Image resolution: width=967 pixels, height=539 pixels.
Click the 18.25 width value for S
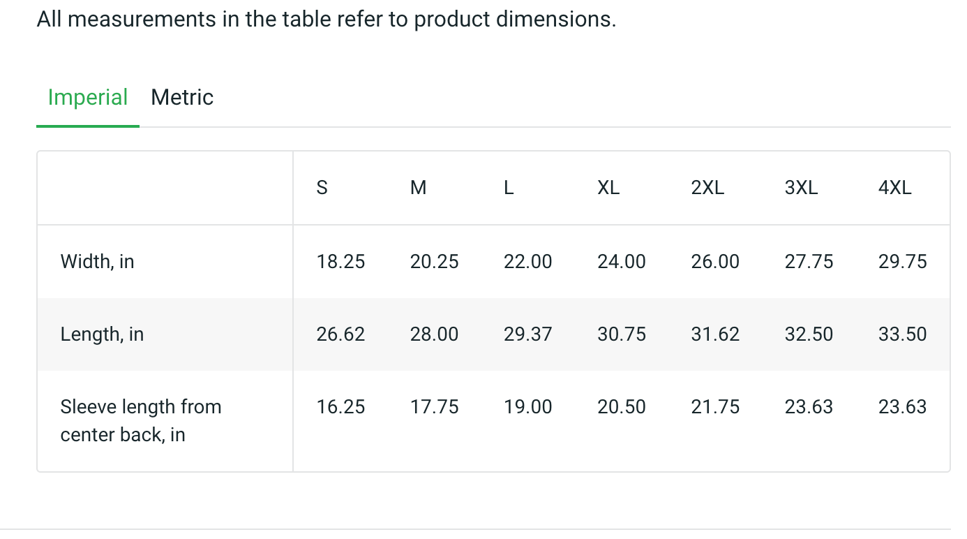coord(340,262)
